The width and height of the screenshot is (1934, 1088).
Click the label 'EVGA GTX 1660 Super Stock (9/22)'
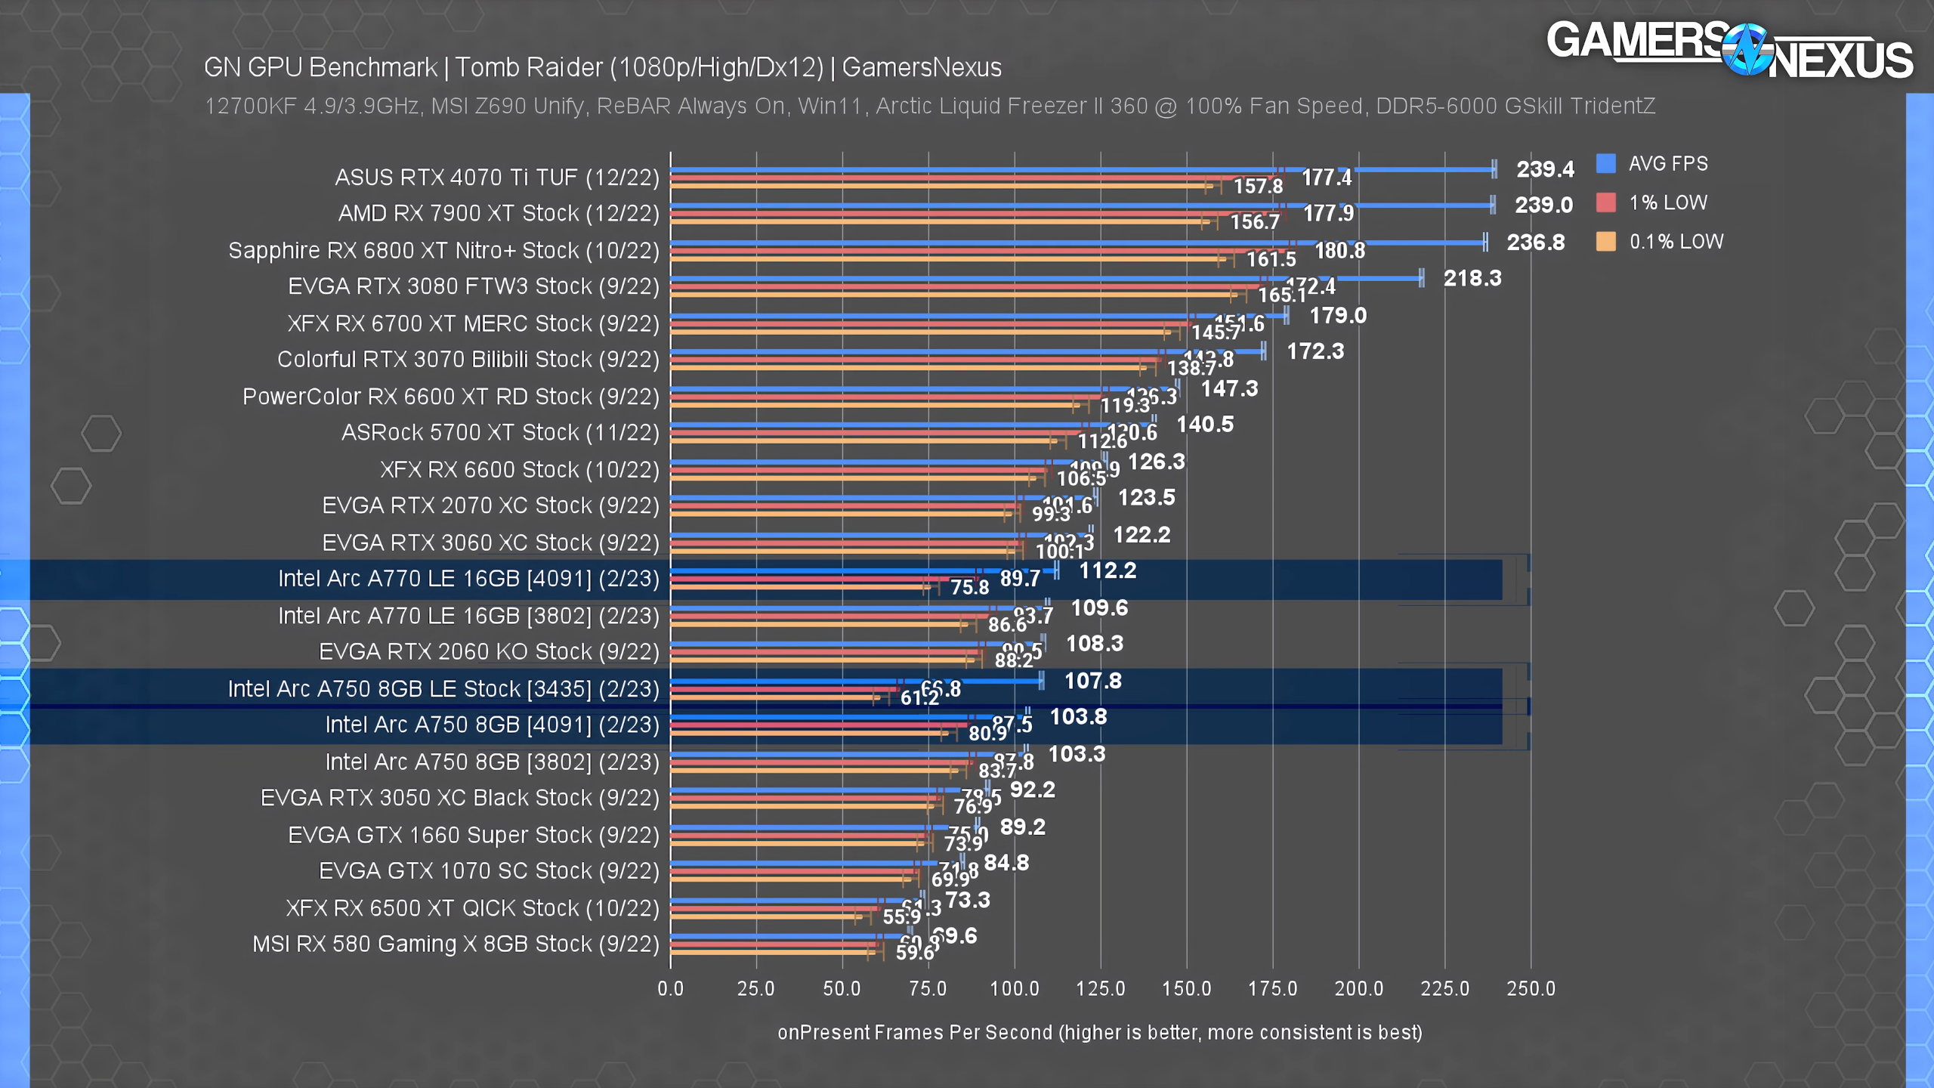click(474, 836)
